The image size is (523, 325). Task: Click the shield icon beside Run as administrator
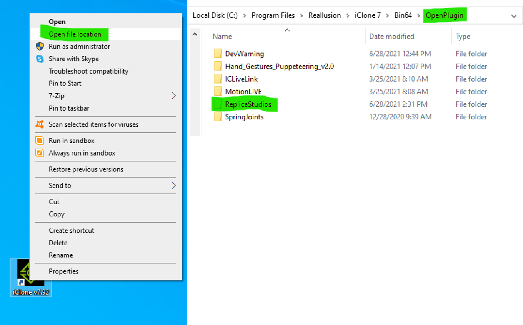(40, 47)
